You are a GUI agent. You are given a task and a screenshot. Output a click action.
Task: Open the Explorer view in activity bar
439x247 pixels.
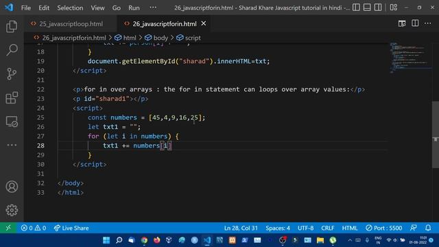coord(12,26)
